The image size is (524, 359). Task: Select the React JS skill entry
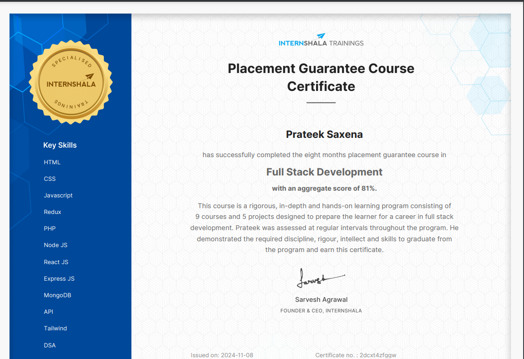pos(56,262)
